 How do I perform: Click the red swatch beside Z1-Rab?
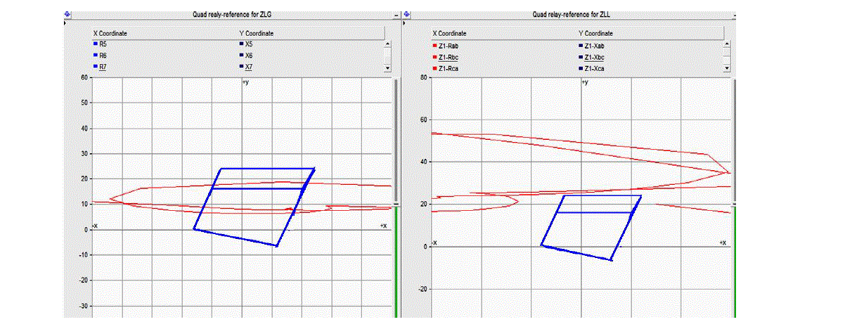tap(434, 46)
